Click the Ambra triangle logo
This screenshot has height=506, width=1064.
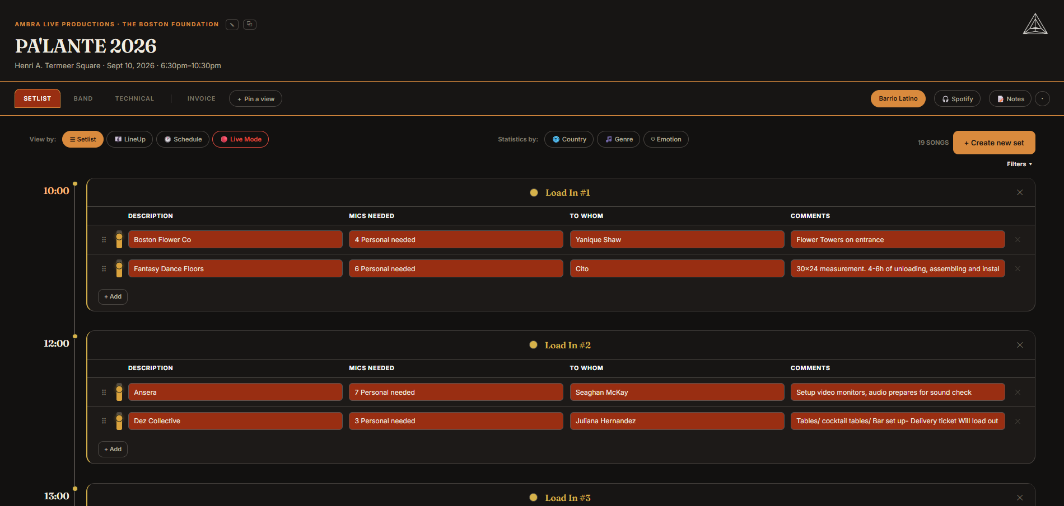(1035, 24)
